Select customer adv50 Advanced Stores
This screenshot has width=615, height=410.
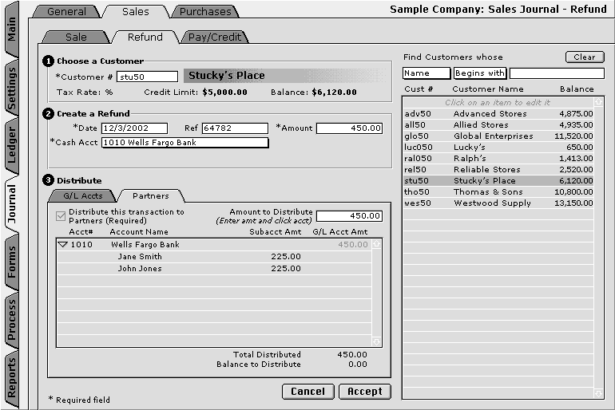[x=498, y=113]
